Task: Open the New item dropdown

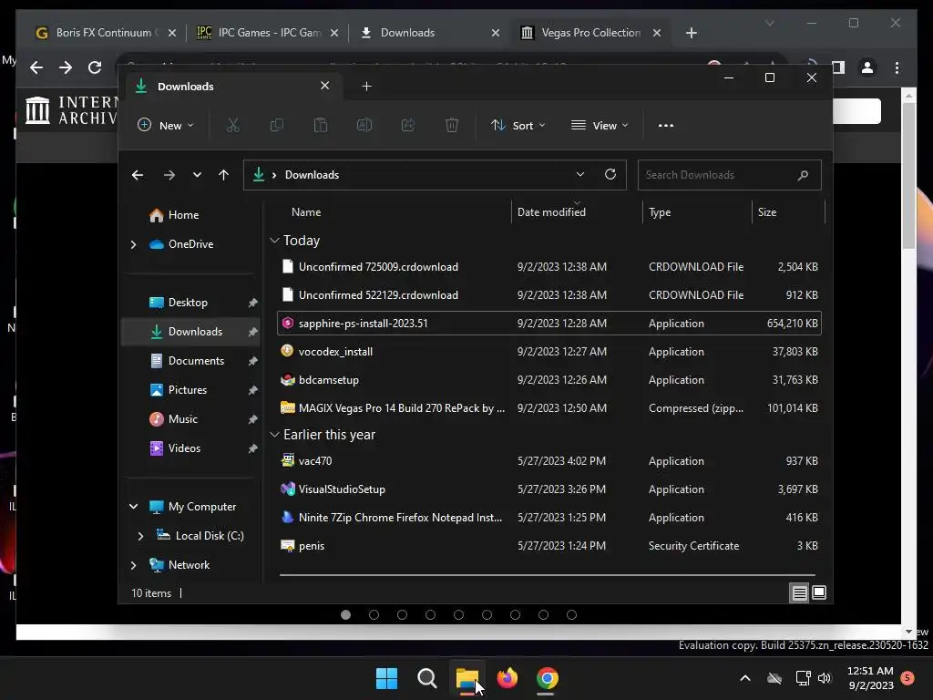Action: 166,125
